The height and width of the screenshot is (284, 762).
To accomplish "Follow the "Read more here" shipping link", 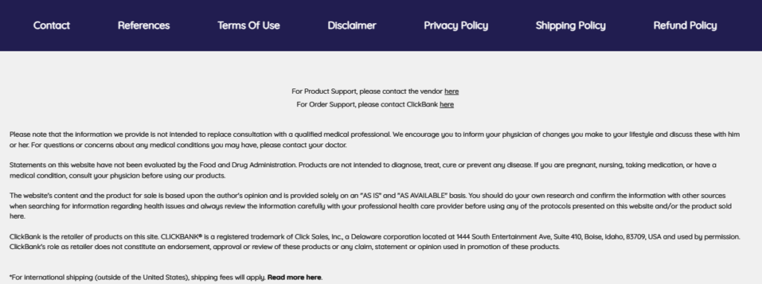I will pyautogui.click(x=294, y=277).
